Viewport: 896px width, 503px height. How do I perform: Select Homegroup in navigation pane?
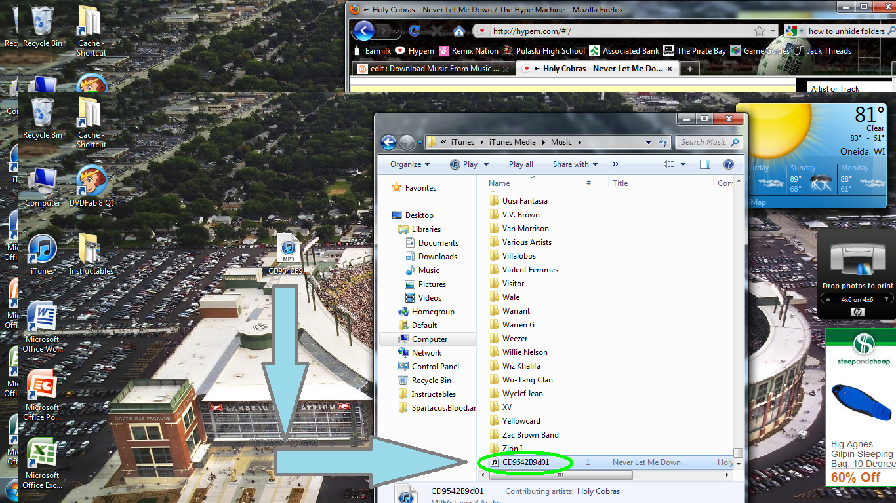[426, 312]
